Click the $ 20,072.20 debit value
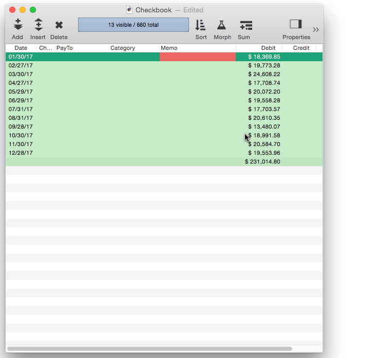This screenshot has width=378, height=358. pos(264,92)
